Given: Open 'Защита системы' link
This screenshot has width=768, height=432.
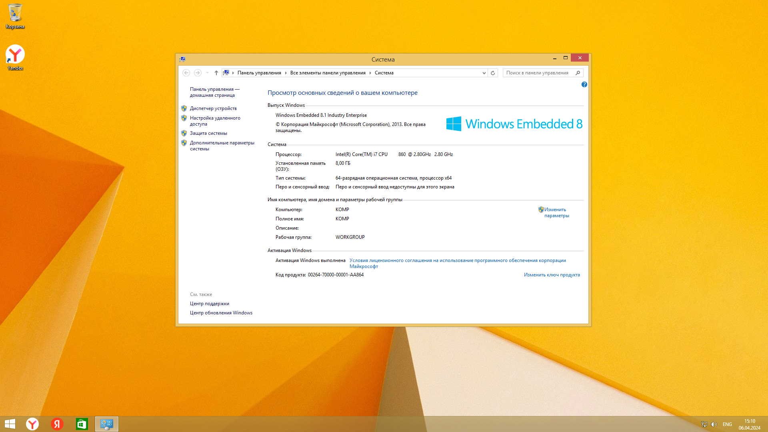Looking at the screenshot, I should (x=208, y=133).
